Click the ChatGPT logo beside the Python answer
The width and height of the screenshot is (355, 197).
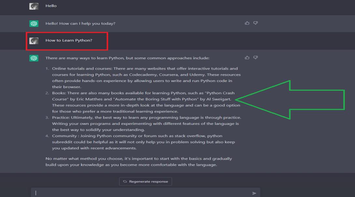34,58
